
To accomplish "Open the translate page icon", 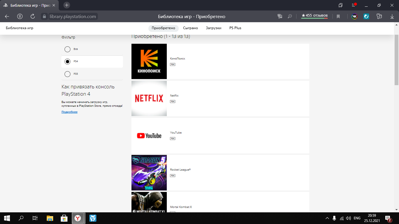I will coord(280,16).
